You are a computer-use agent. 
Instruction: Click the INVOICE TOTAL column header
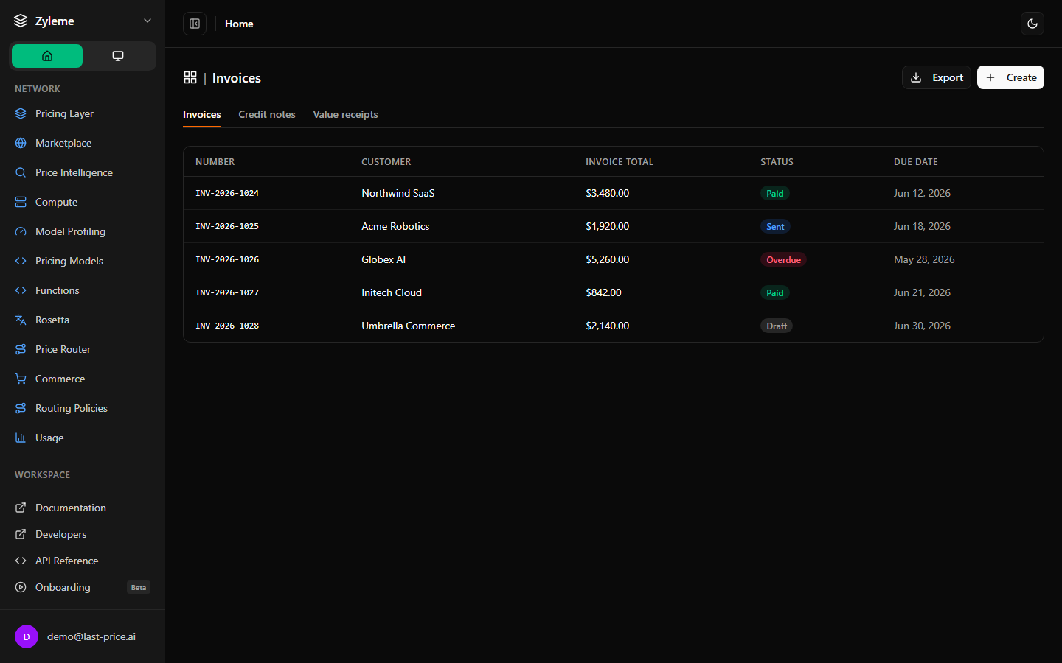pyautogui.click(x=619, y=161)
